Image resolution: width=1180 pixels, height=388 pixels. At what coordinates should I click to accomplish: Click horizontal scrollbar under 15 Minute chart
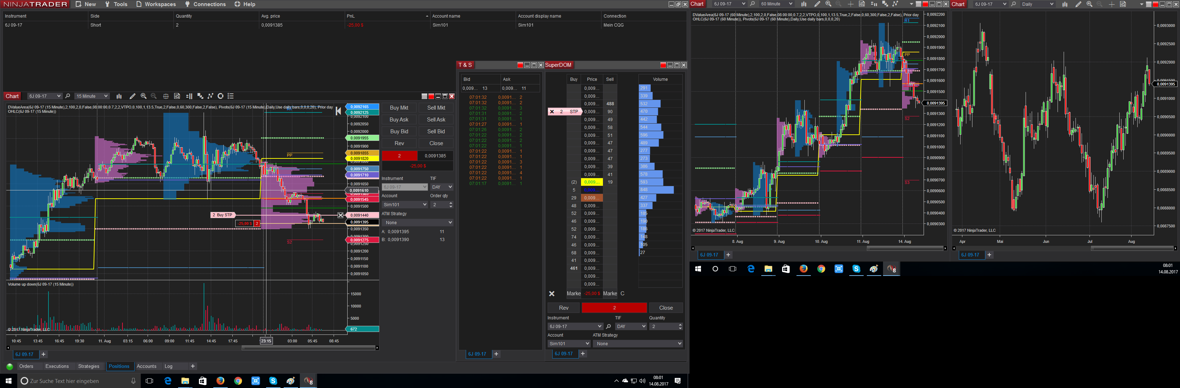(x=309, y=348)
